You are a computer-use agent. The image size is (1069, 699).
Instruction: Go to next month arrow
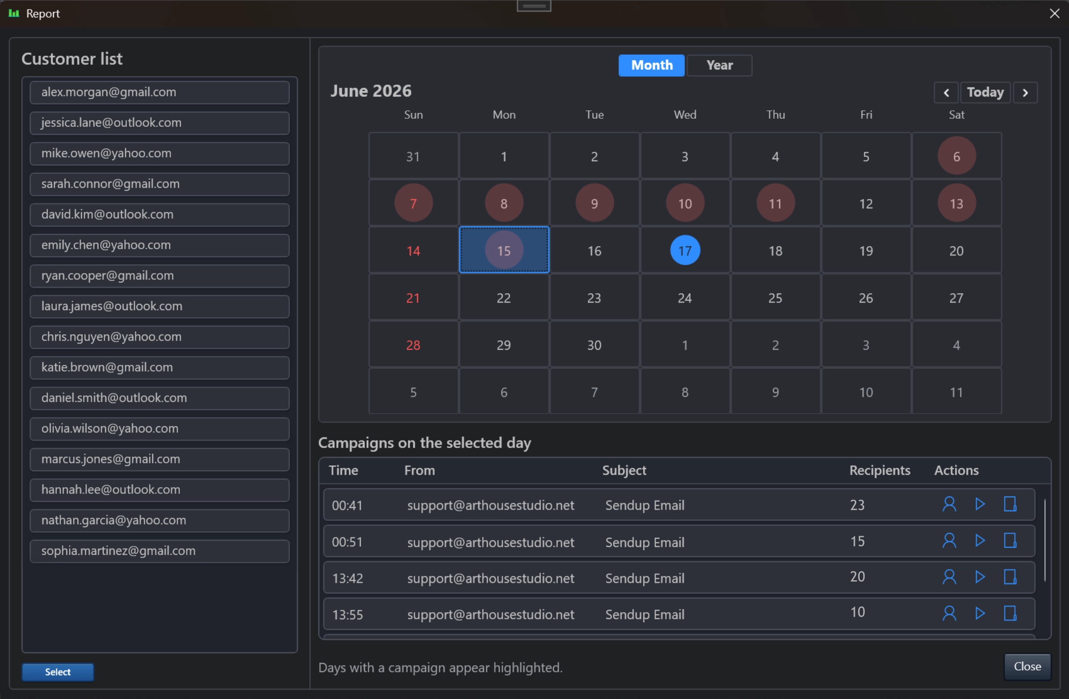pyautogui.click(x=1025, y=93)
